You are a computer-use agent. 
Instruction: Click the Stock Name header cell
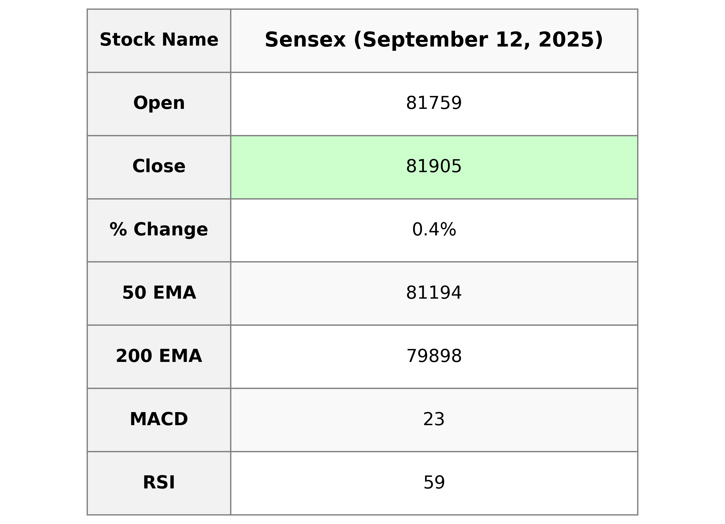[159, 40]
